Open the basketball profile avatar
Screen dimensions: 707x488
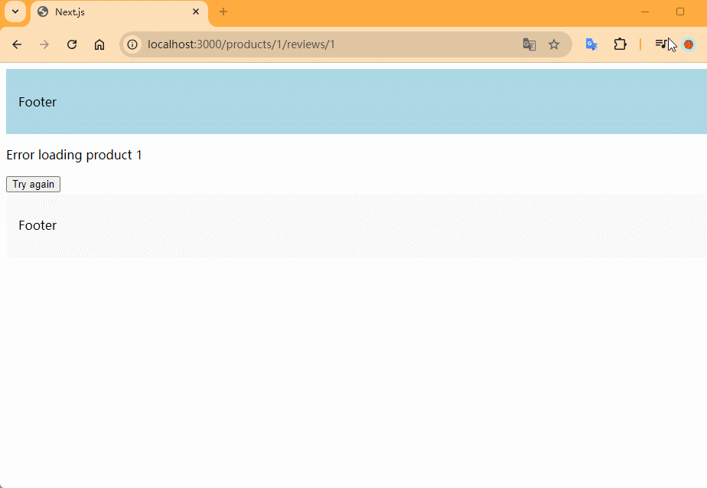pos(689,44)
